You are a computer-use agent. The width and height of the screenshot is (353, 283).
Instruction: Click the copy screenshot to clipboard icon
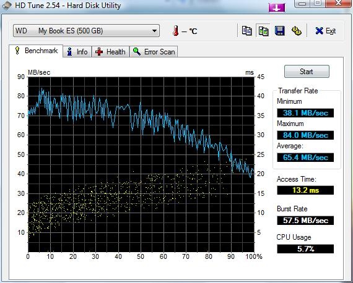click(263, 31)
